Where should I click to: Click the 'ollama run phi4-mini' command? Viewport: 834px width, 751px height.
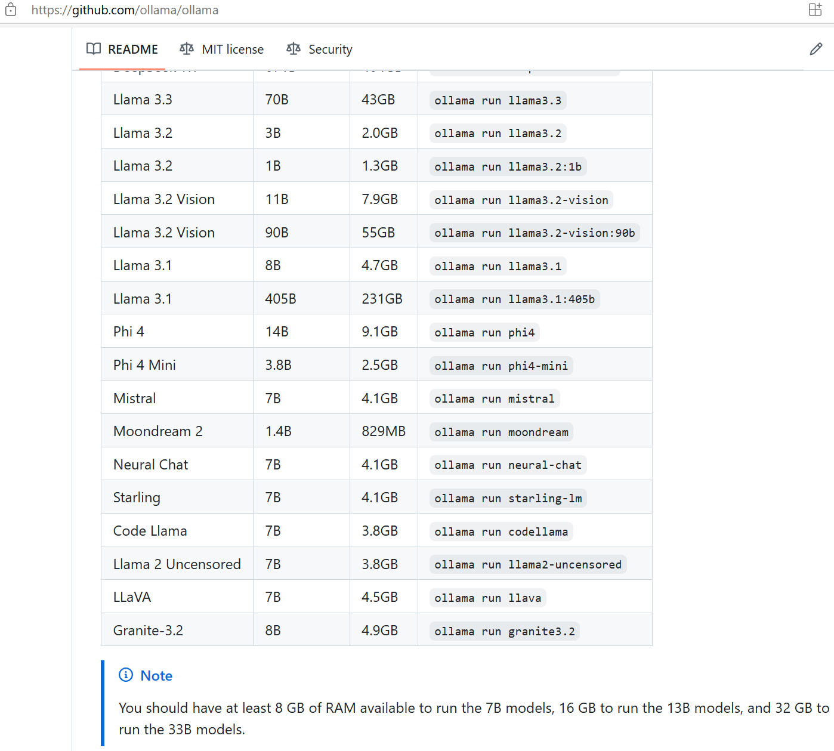501,366
